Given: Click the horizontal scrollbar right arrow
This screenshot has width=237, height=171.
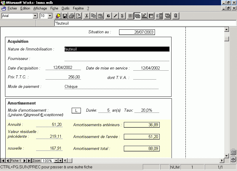Looking at the screenshot, I should click(222, 161).
